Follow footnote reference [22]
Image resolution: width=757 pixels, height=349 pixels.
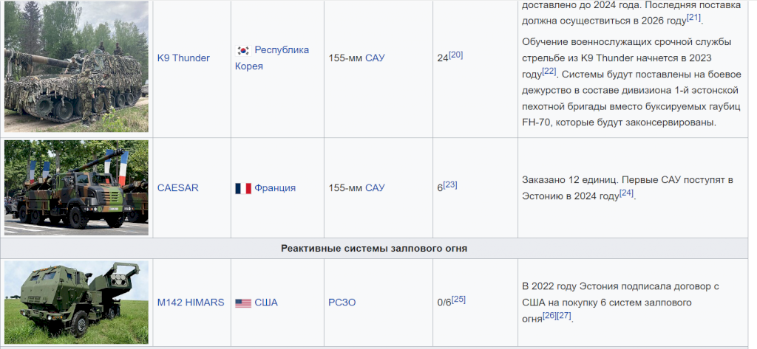[x=549, y=71]
